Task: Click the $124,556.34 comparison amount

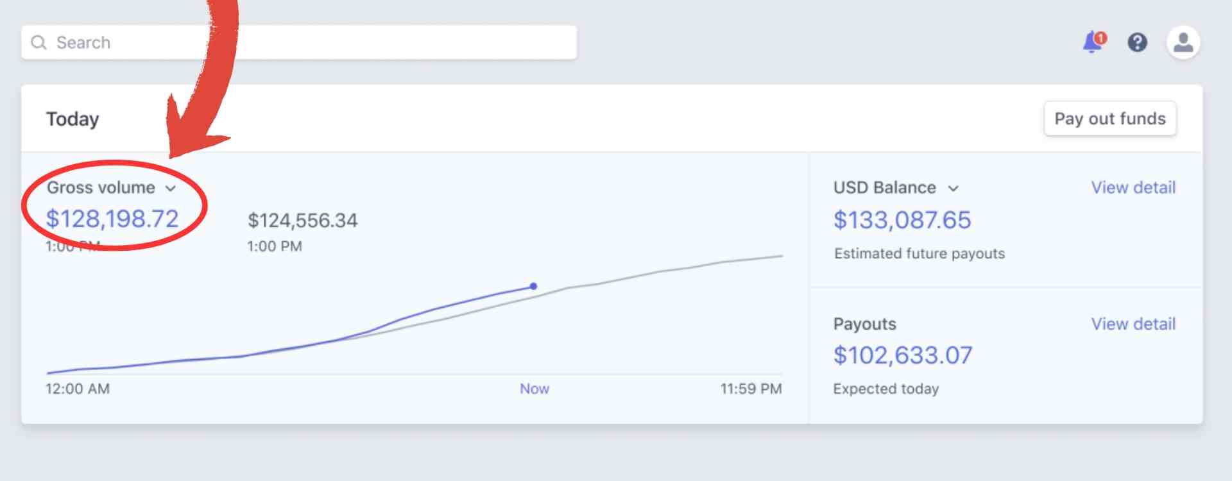Action: click(302, 221)
